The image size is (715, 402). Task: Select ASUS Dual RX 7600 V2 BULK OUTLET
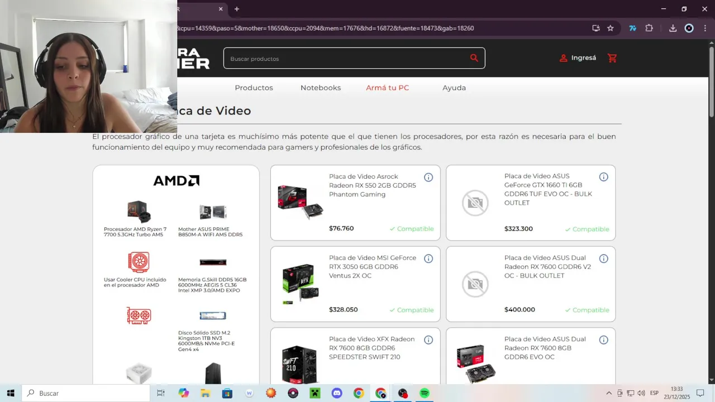pos(531,284)
